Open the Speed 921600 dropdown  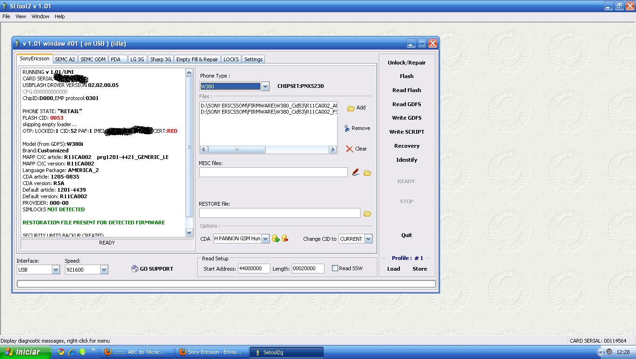click(x=104, y=270)
